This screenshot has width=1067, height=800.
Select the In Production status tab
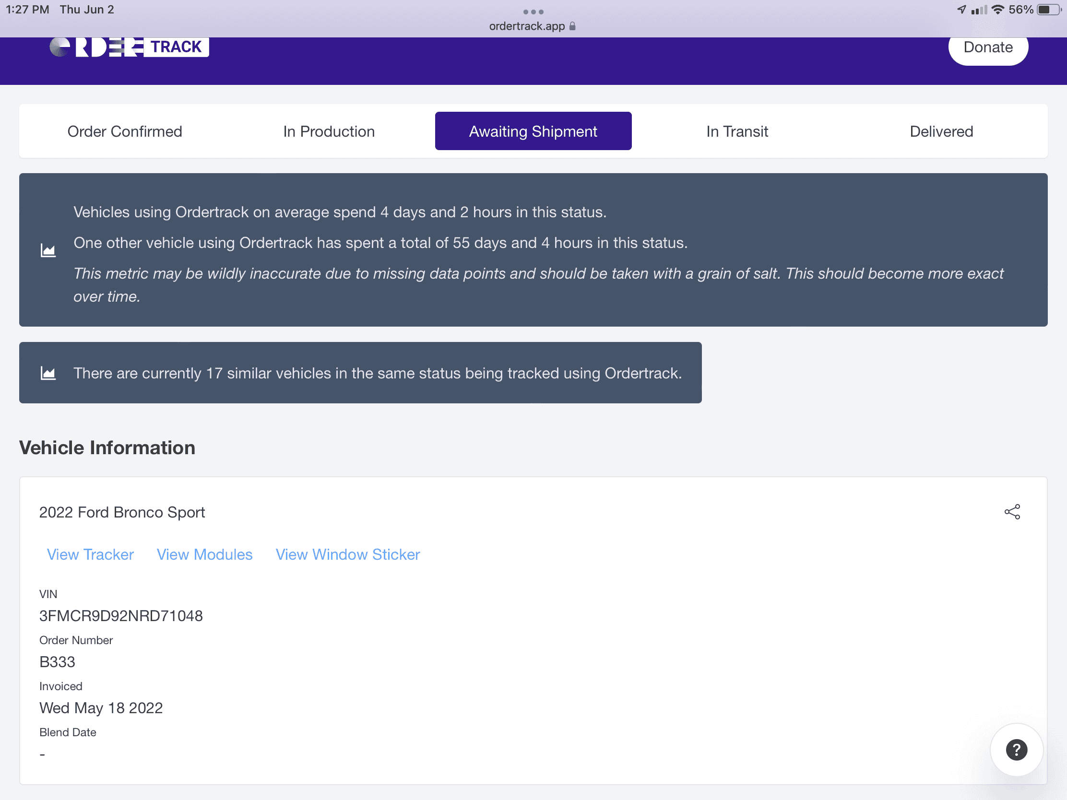[329, 131]
